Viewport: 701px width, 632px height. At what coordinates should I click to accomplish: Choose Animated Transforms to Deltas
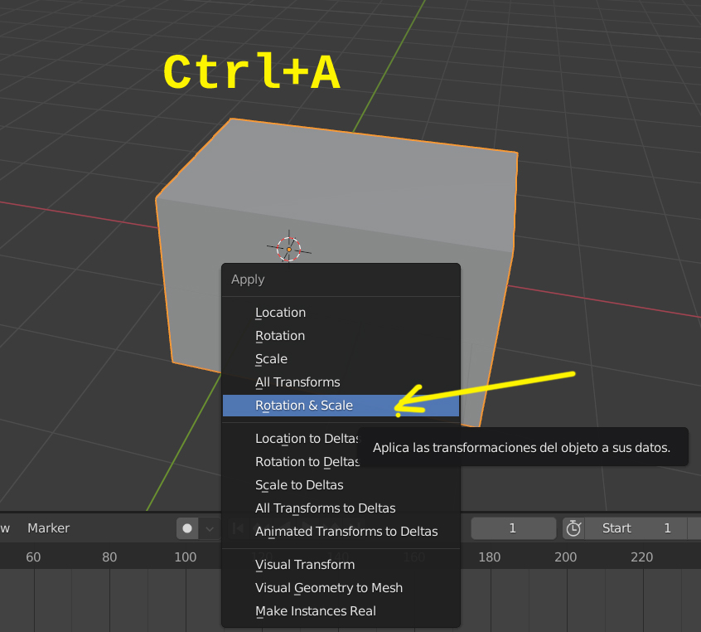click(x=341, y=532)
